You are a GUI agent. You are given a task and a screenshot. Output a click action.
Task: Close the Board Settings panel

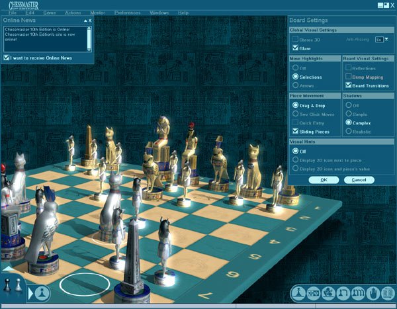point(390,21)
